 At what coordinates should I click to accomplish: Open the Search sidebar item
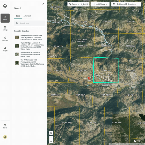click(x=5, y=18)
